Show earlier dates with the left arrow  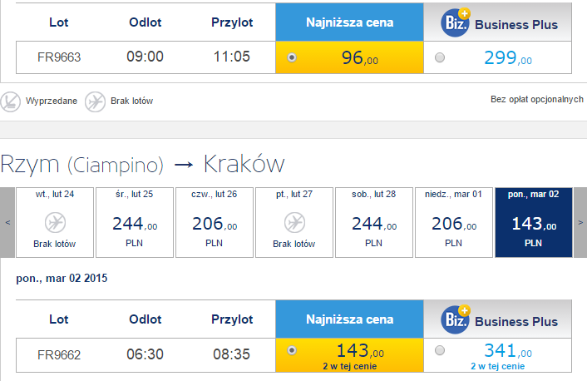click(7, 222)
